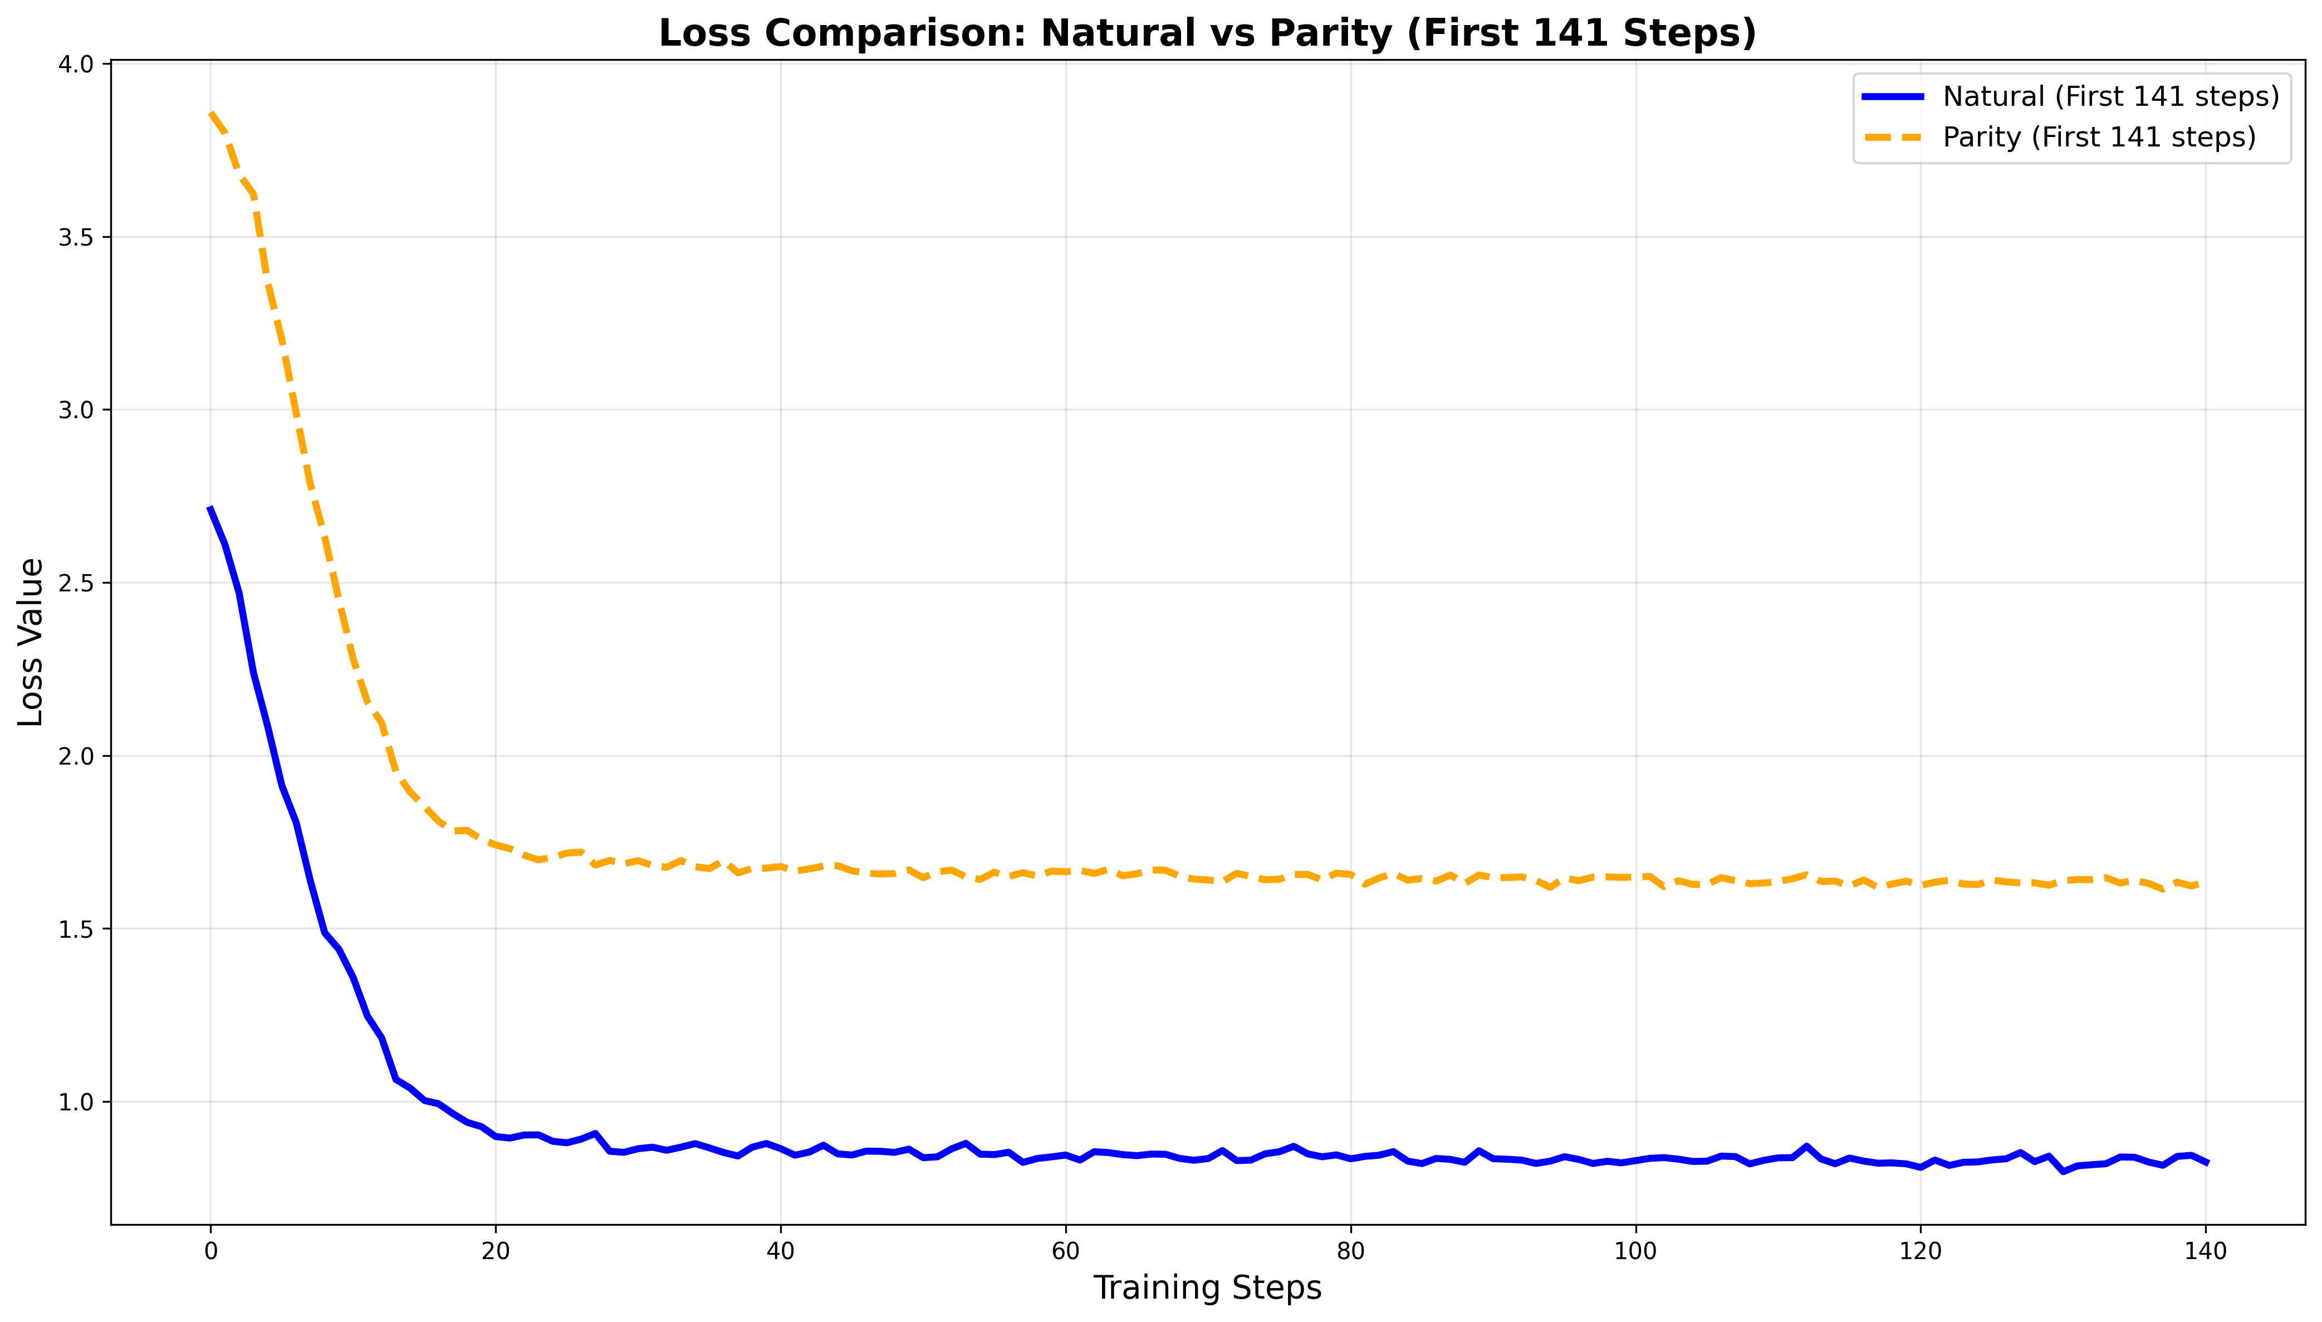The height and width of the screenshot is (1322, 2322).
Task: Click the x-axis tick label 0
Action: point(210,1252)
